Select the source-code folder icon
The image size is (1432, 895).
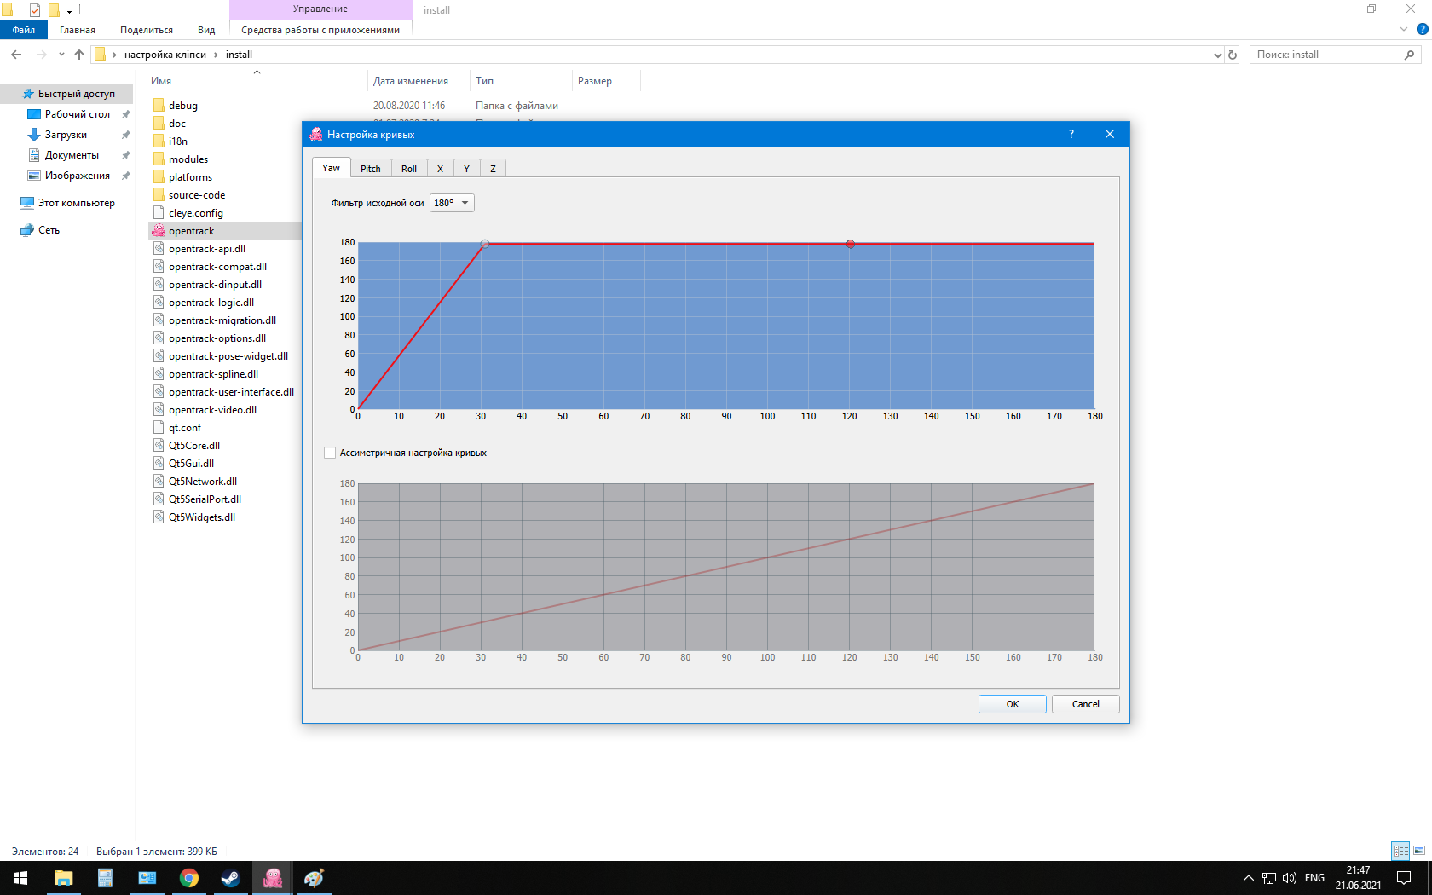pos(159,194)
